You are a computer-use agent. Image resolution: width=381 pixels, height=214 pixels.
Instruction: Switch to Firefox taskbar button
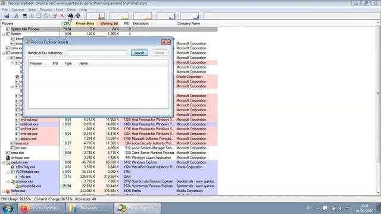pos(41,208)
